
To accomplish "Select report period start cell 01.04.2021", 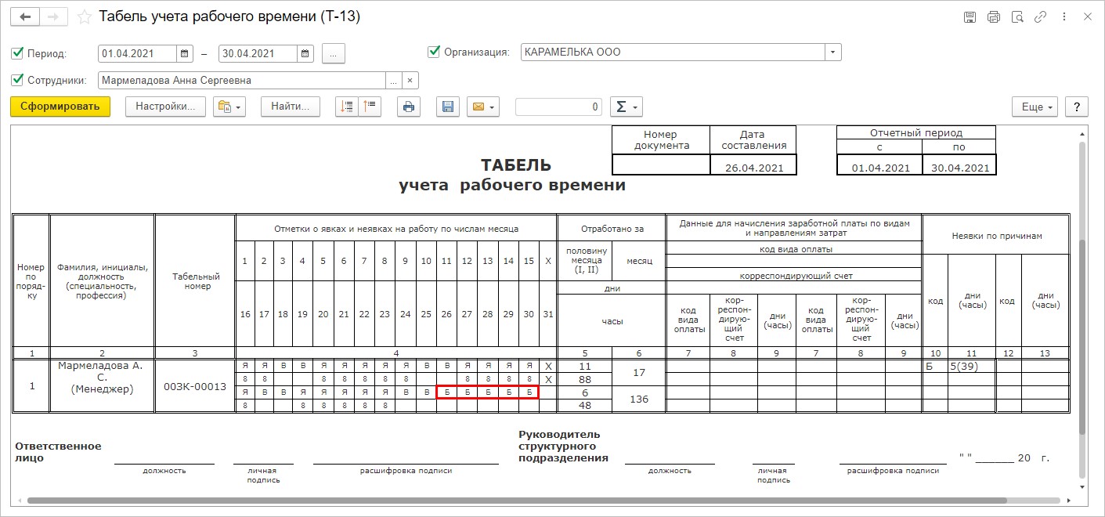I will (x=879, y=164).
